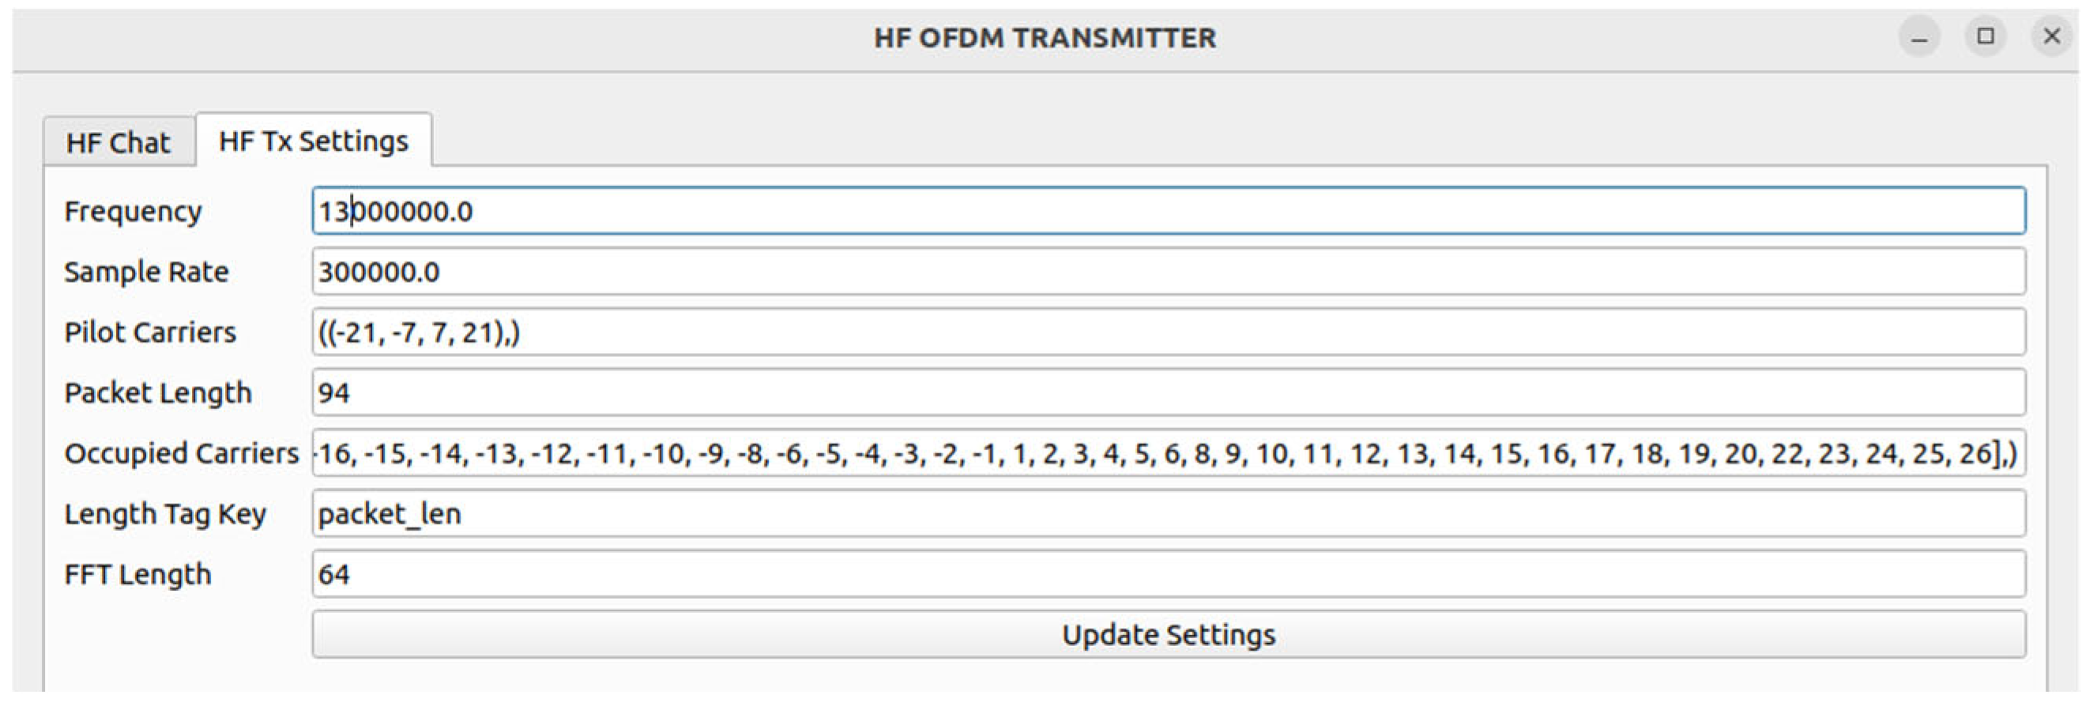Minimize the HF OFDM Transmitter window
The height and width of the screenshot is (710, 2089).
(x=1918, y=37)
